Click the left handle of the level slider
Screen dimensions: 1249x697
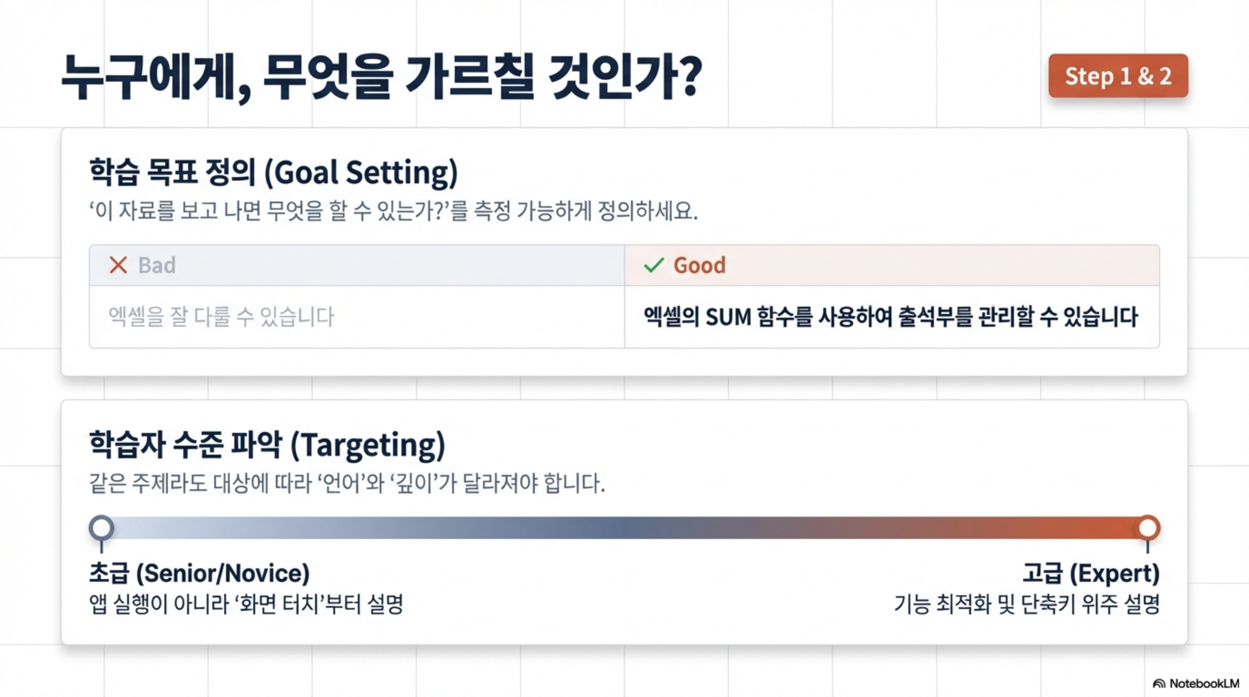point(101,528)
